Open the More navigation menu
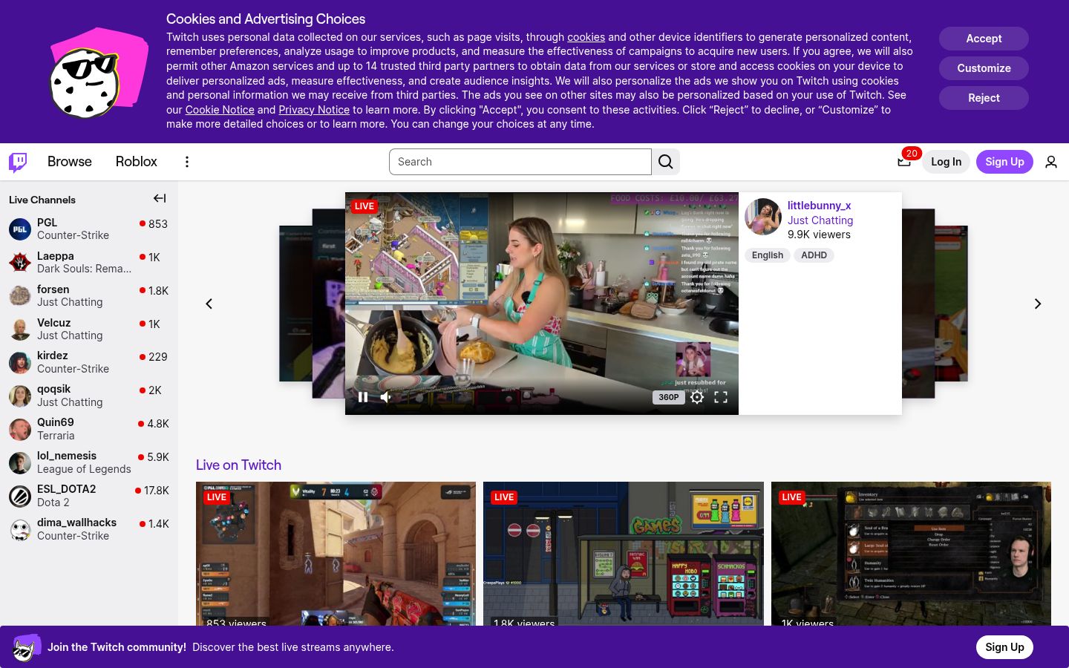 coord(187,162)
